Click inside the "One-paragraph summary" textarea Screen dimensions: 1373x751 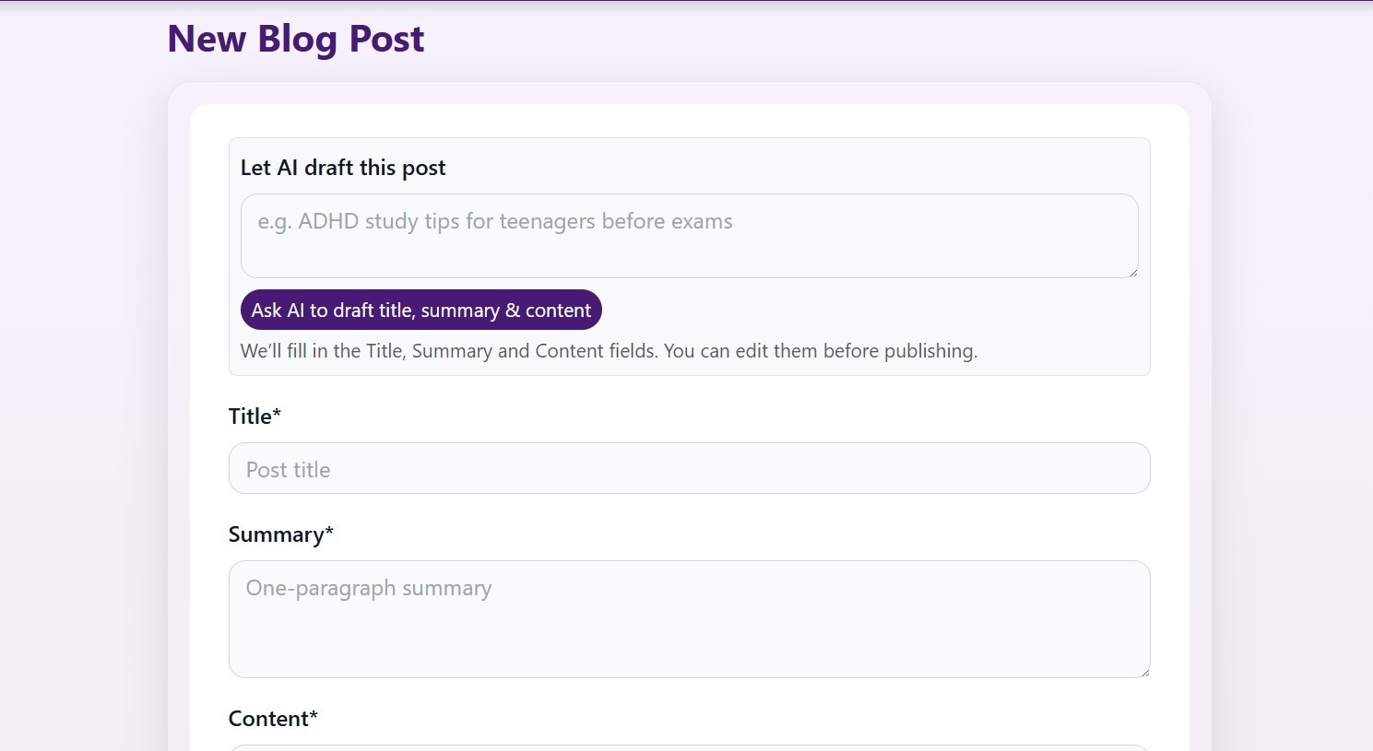[x=689, y=618]
